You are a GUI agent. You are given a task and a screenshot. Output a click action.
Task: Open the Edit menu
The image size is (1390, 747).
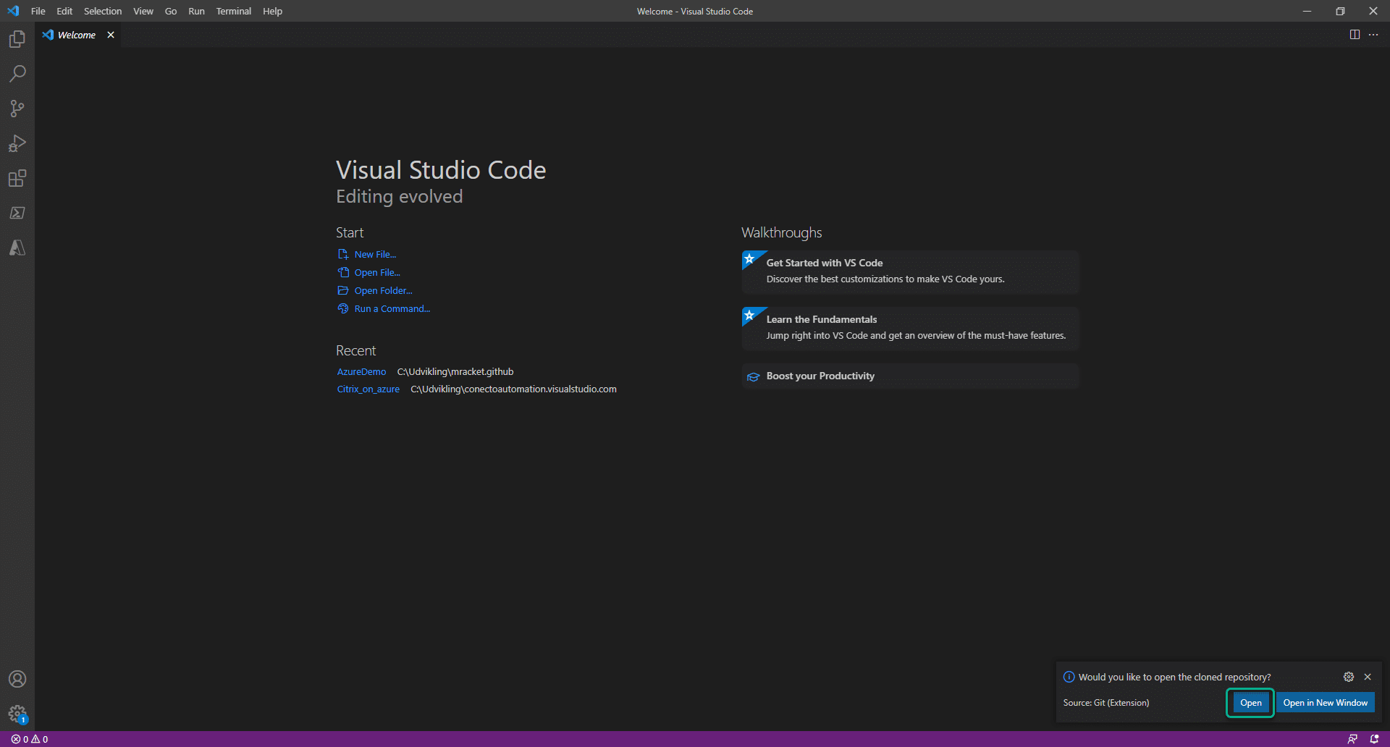tap(64, 11)
